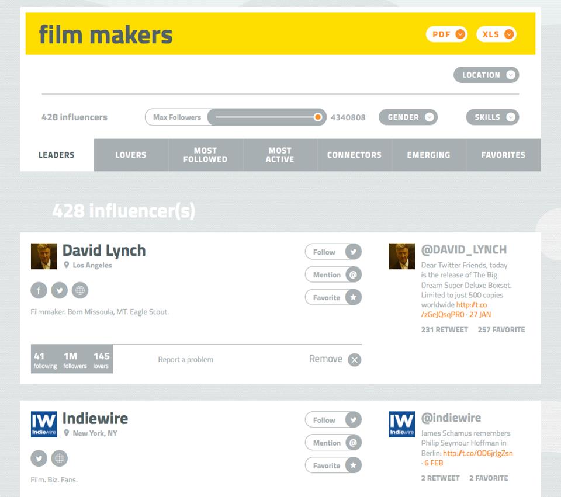561x497 pixels.
Task: Click Indiewire's website globe icon
Action: point(59,458)
